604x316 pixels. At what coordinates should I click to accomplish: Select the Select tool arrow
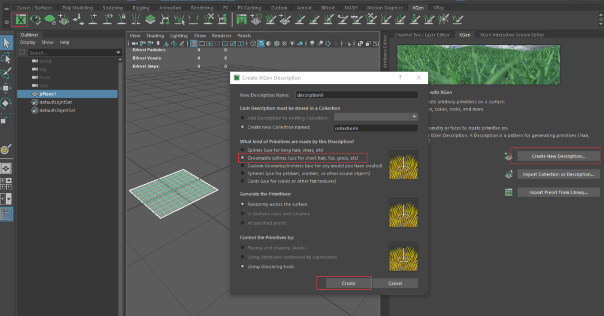pyautogui.click(x=7, y=42)
